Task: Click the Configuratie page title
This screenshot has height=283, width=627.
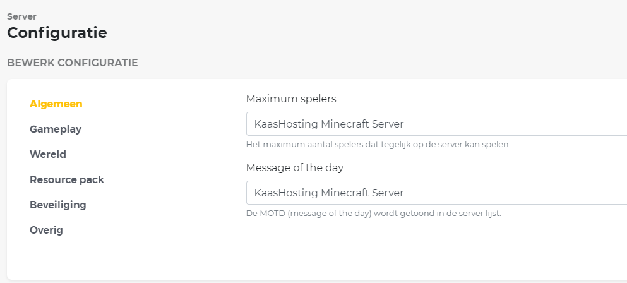Action: pos(57,32)
